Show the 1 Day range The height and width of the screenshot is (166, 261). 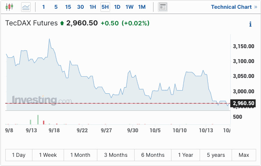pyautogui.click(x=19, y=155)
